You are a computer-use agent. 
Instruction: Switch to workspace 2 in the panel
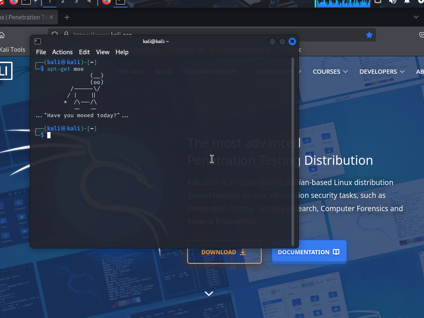click(x=63, y=2)
